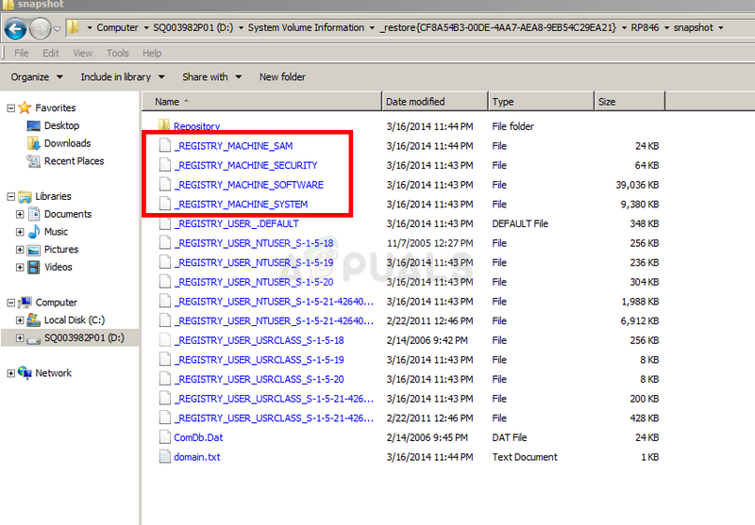Collapse the Libraries tree group

click(x=11, y=197)
